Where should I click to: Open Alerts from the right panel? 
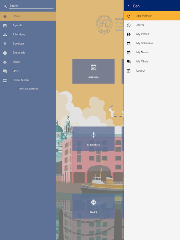coord(152,25)
